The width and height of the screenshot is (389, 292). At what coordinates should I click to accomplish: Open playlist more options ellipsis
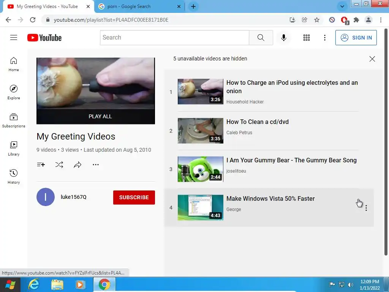coord(95,165)
